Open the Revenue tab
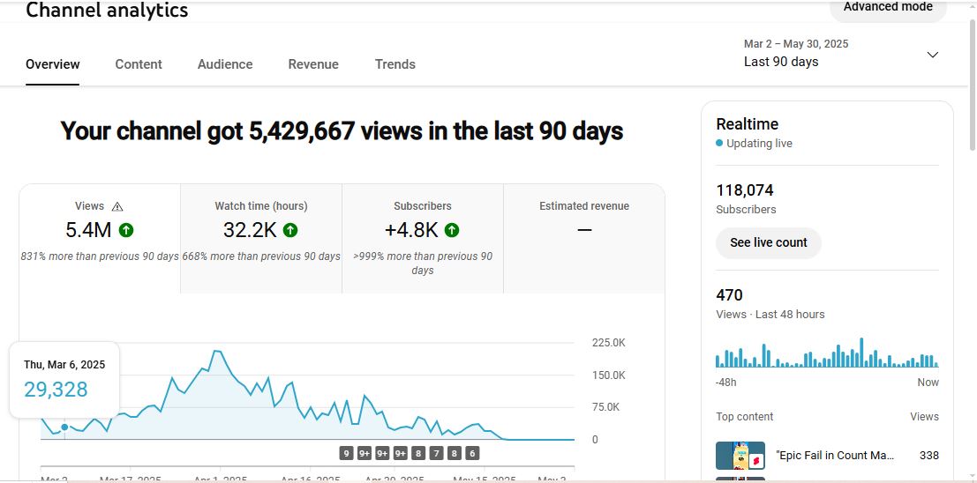977x483 pixels. coord(313,64)
